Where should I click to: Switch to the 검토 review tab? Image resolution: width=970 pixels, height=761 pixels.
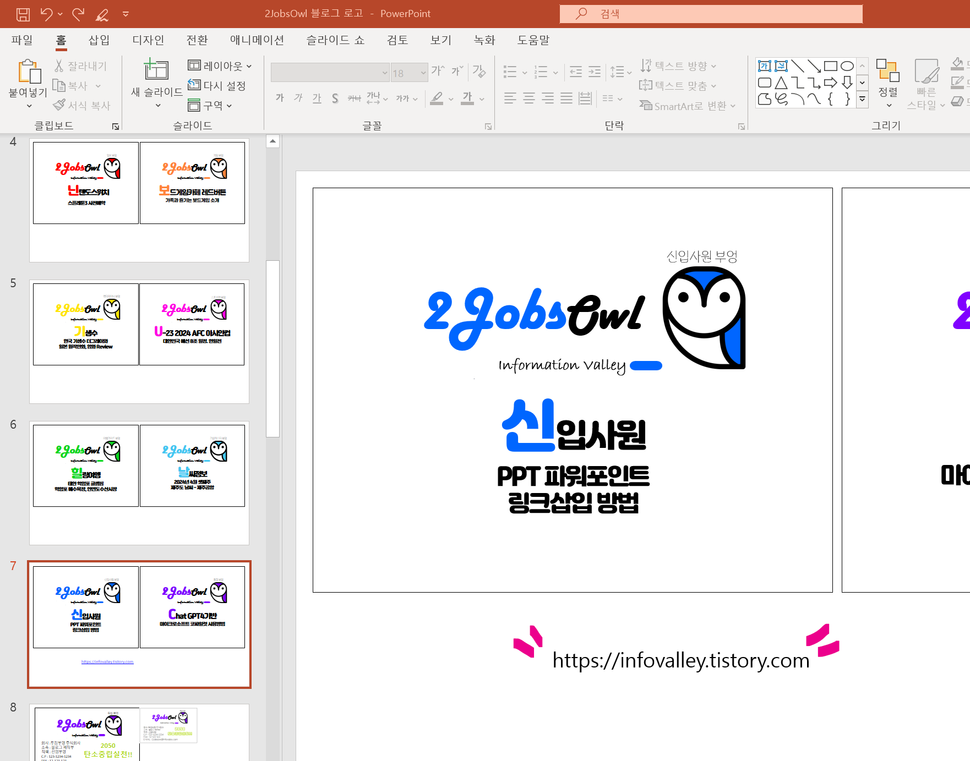click(397, 40)
